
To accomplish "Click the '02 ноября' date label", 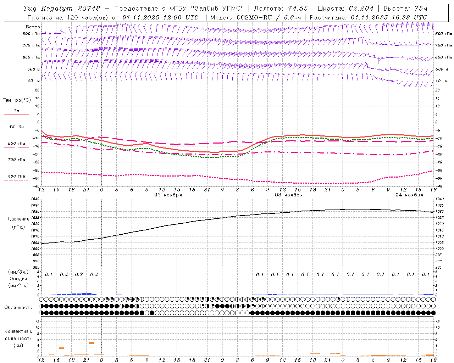I will tap(168, 195).
